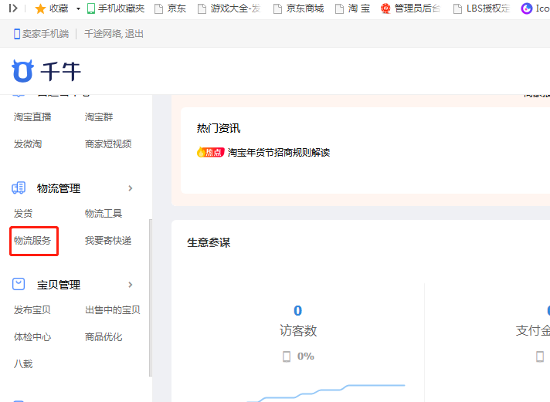The width and height of the screenshot is (550, 402).
Task: Open the 淘 宝 bookmark
Action: coord(353,8)
